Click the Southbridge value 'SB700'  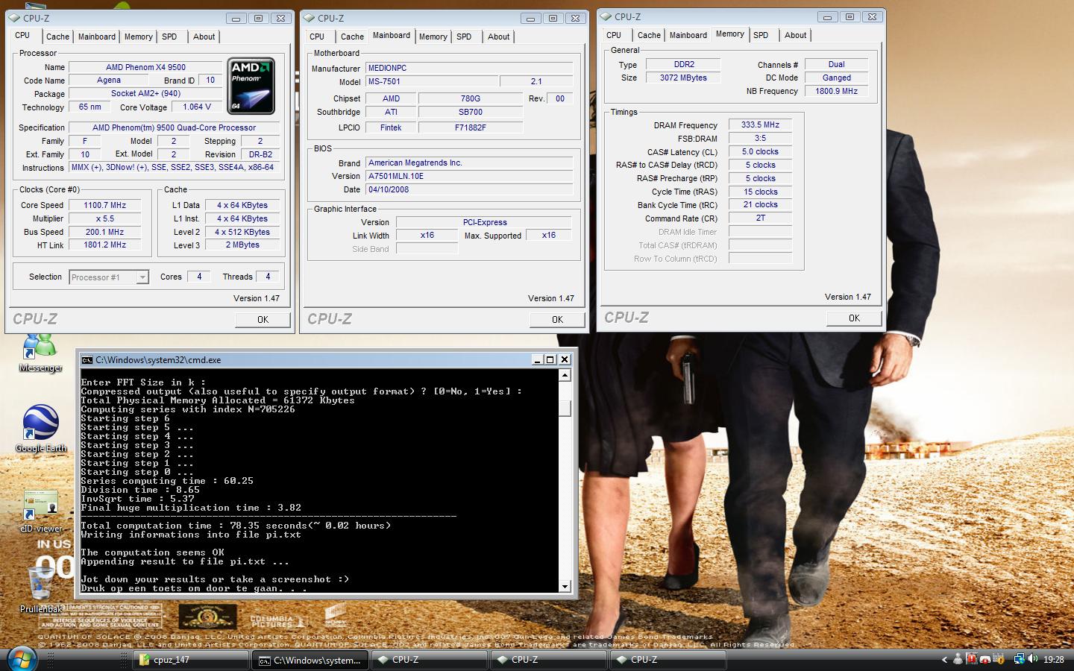point(471,112)
